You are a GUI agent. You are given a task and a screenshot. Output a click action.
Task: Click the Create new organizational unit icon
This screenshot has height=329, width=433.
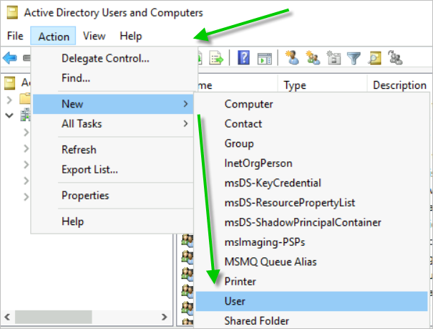click(334, 58)
